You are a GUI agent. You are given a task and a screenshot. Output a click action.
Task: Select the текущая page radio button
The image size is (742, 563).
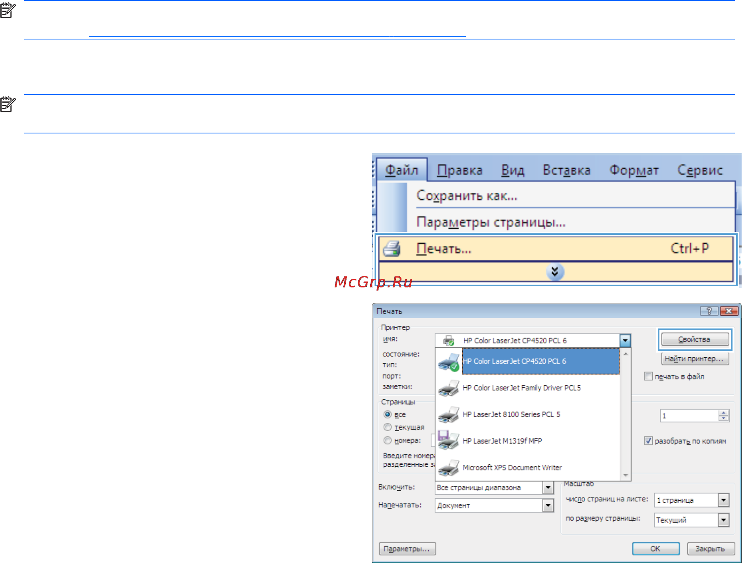pyautogui.click(x=388, y=427)
